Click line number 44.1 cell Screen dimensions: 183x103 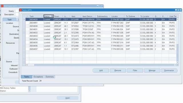67,26
